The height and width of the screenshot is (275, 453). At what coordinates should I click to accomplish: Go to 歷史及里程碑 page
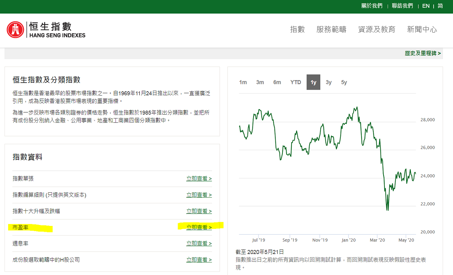(x=423, y=53)
